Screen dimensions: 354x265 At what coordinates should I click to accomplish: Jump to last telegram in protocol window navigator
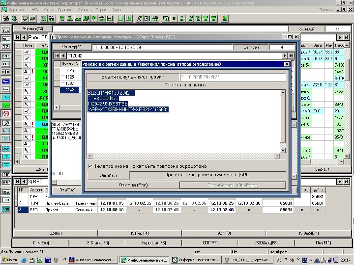click(x=291, y=55)
